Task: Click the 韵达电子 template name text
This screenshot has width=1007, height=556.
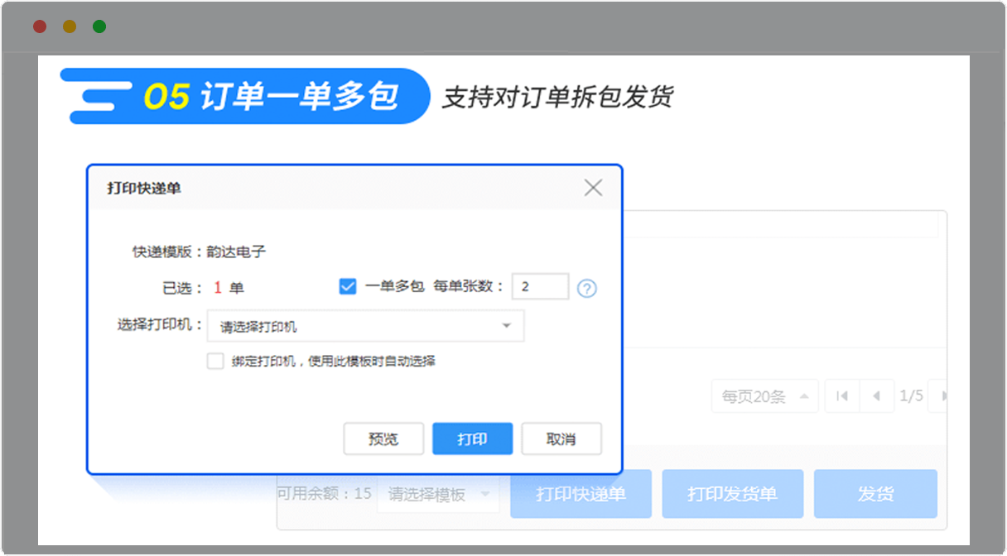Action: click(x=236, y=252)
